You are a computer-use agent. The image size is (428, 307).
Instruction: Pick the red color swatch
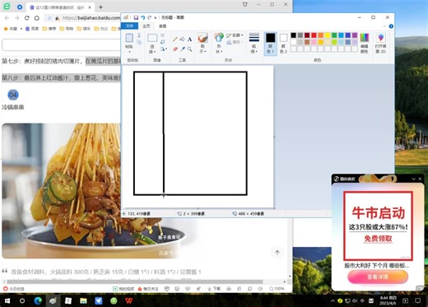[x=314, y=35]
